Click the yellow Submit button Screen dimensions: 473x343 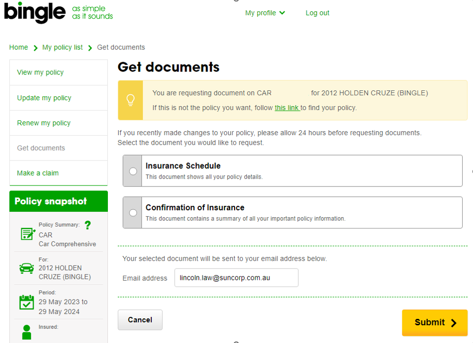[435, 323]
